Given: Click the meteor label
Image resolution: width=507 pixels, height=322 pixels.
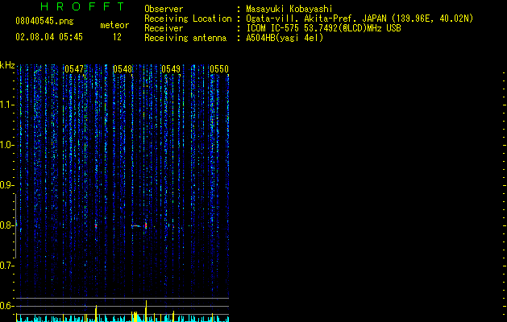Looking at the screenshot, I should point(114,25).
